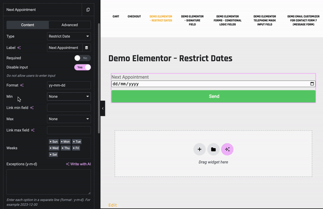323x209 pixels.
Task: Open Demo Elementor Telephone Mask Input Field
Action: [265, 20]
